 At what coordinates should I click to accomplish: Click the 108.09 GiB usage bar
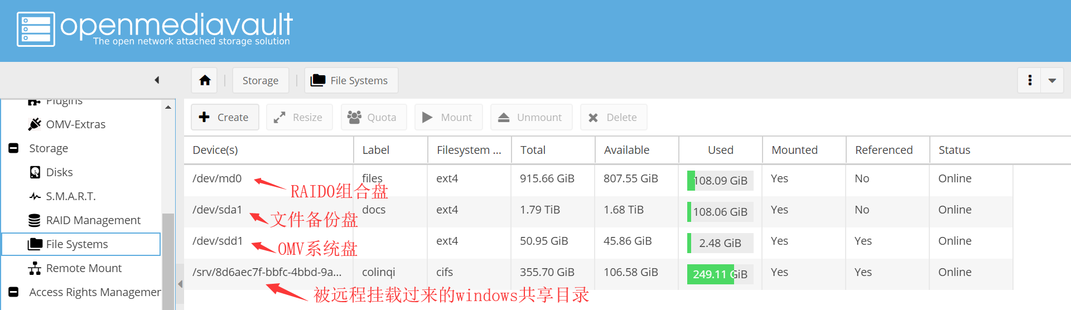click(720, 181)
